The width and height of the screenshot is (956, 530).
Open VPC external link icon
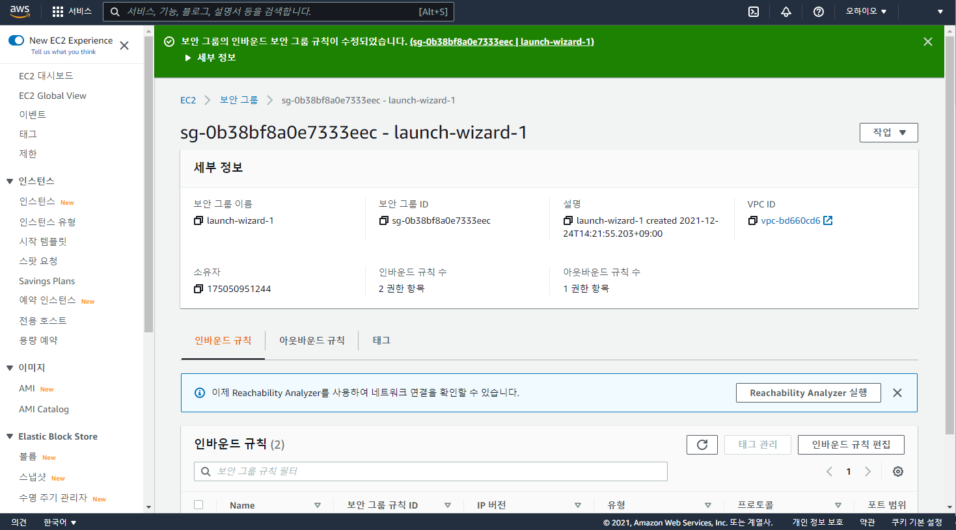(828, 220)
